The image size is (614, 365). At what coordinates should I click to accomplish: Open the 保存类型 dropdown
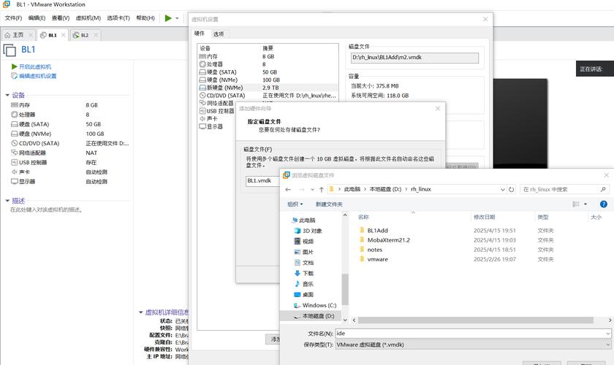[471, 344]
